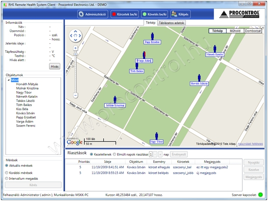Click the Érvényesít button
268x201 pixels.
coord(179,154)
